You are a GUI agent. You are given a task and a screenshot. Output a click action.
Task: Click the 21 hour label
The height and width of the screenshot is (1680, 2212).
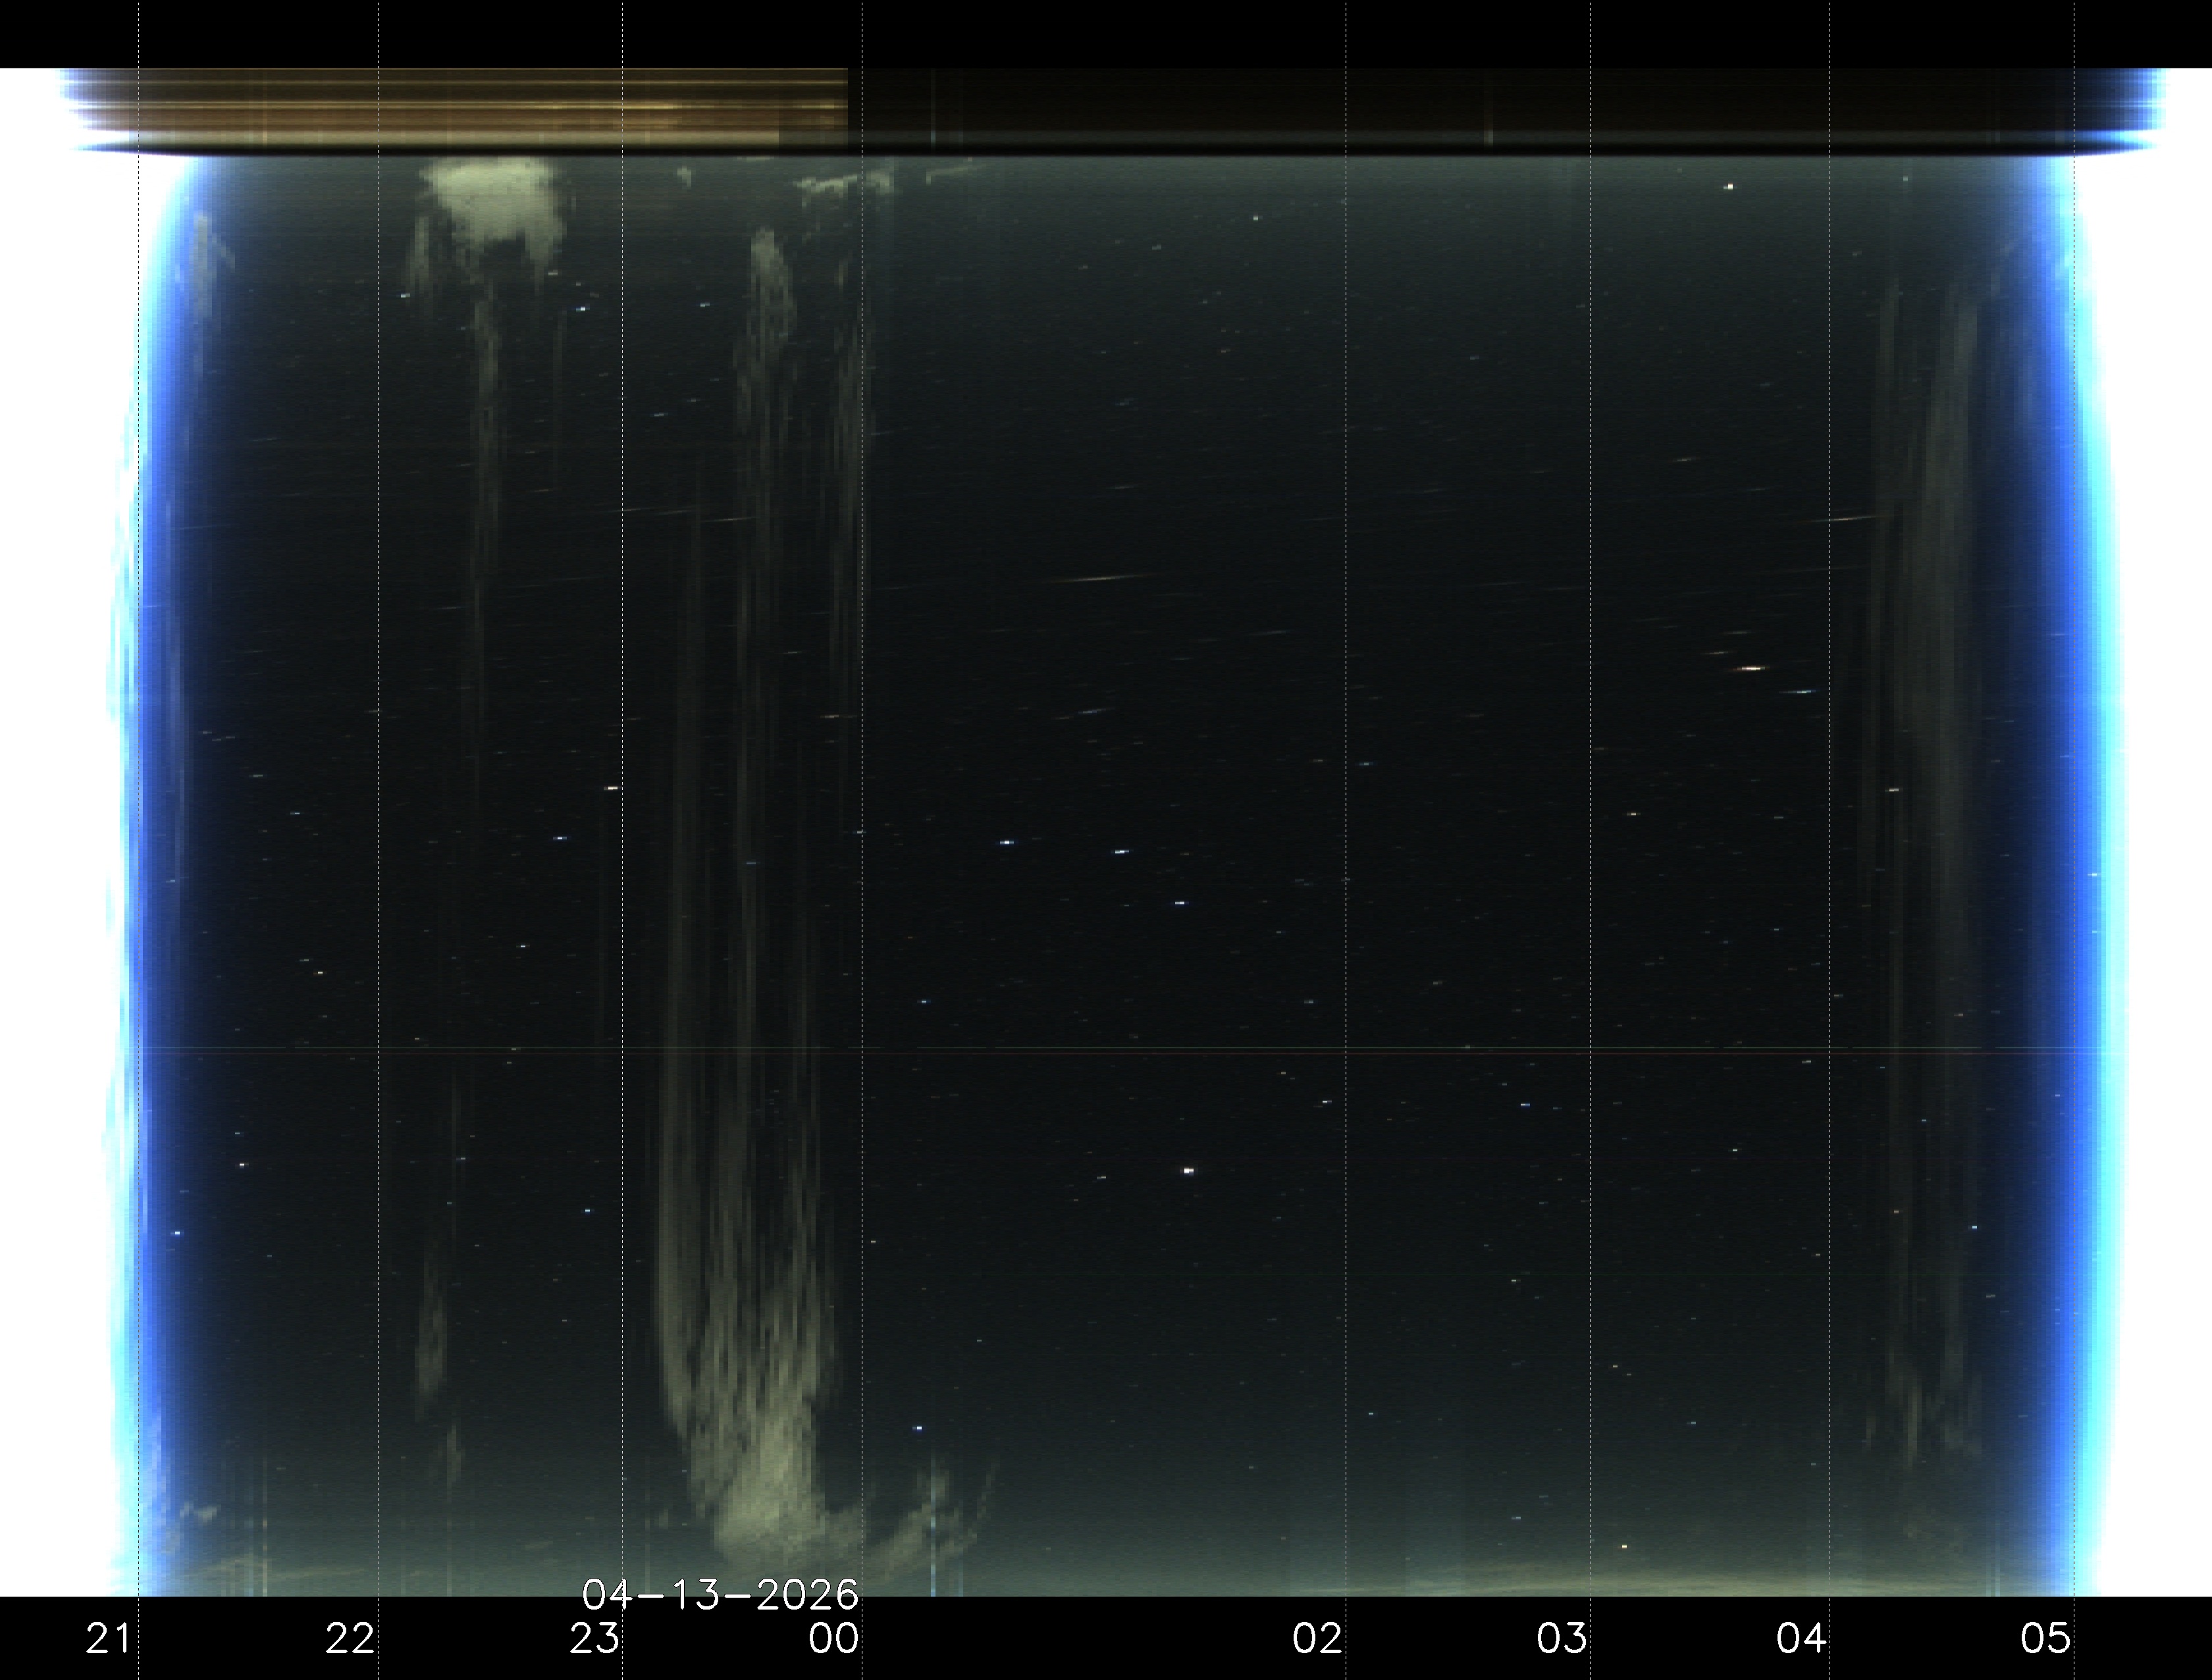tap(108, 1639)
